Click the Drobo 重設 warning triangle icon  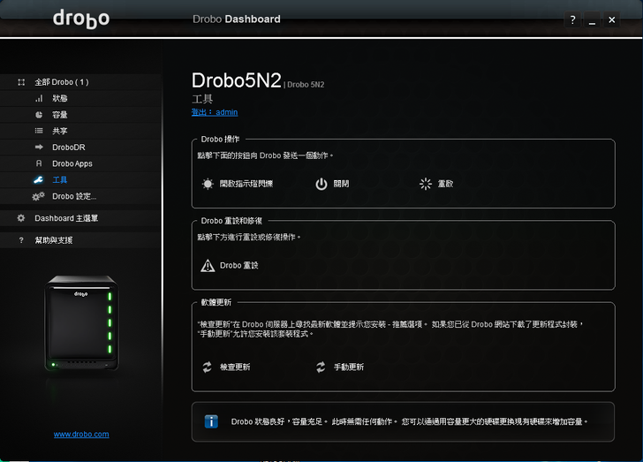pos(208,266)
